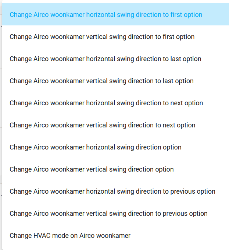Choose Change HVAC mode on Airco woonkamer
229x250 pixels.
click(x=115, y=236)
